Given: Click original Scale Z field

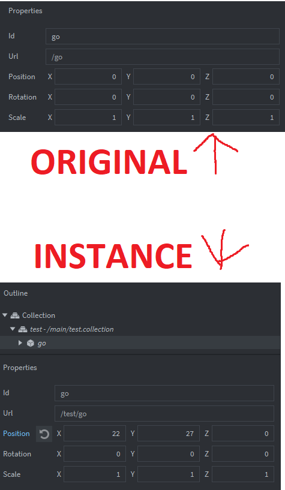Looking at the screenshot, I should click(246, 118).
